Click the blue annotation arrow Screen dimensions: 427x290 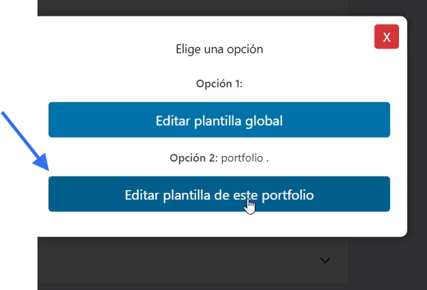tap(25, 141)
